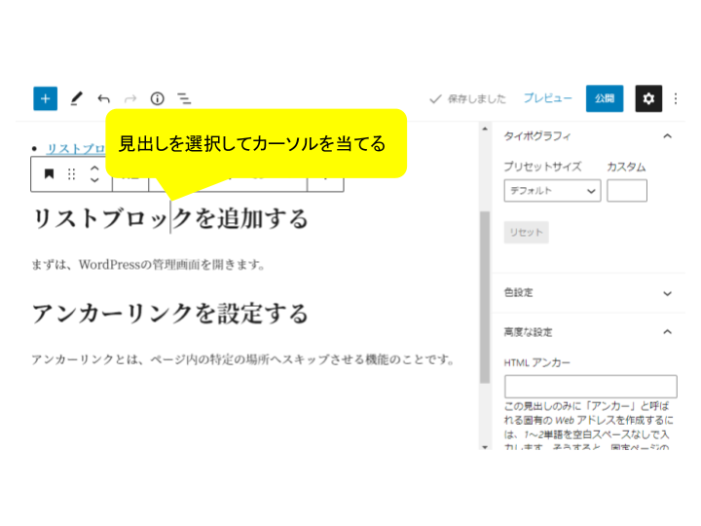
Task: Click the blue add block plus button
Action: click(45, 98)
